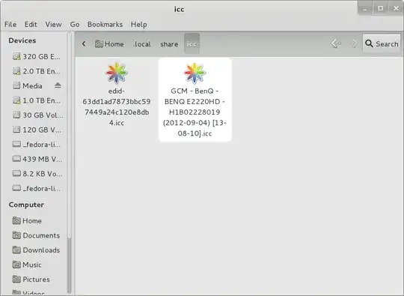Click the Computer section heading

[x=26, y=205]
